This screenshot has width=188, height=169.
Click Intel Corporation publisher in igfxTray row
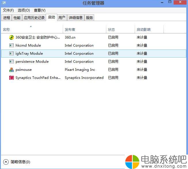(79, 54)
